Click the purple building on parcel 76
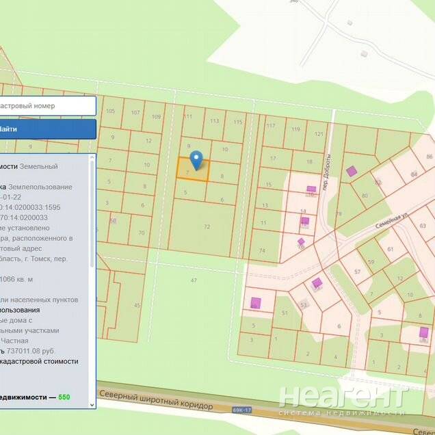Viewport: 435px width, 435px height. point(301,241)
